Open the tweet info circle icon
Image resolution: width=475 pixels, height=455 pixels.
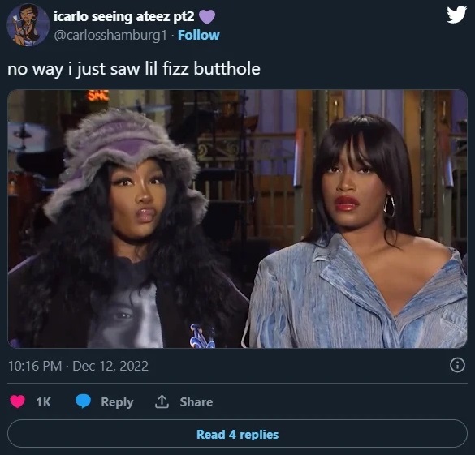click(457, 365)
